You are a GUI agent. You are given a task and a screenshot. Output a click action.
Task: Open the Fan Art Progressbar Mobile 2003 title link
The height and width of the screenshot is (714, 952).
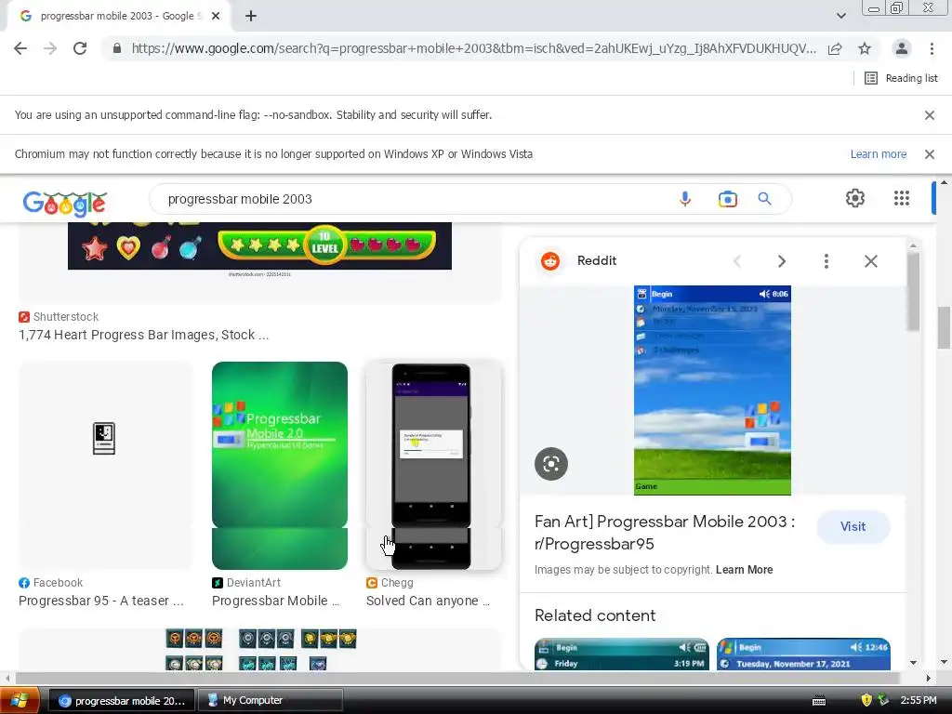coord(665,533)
